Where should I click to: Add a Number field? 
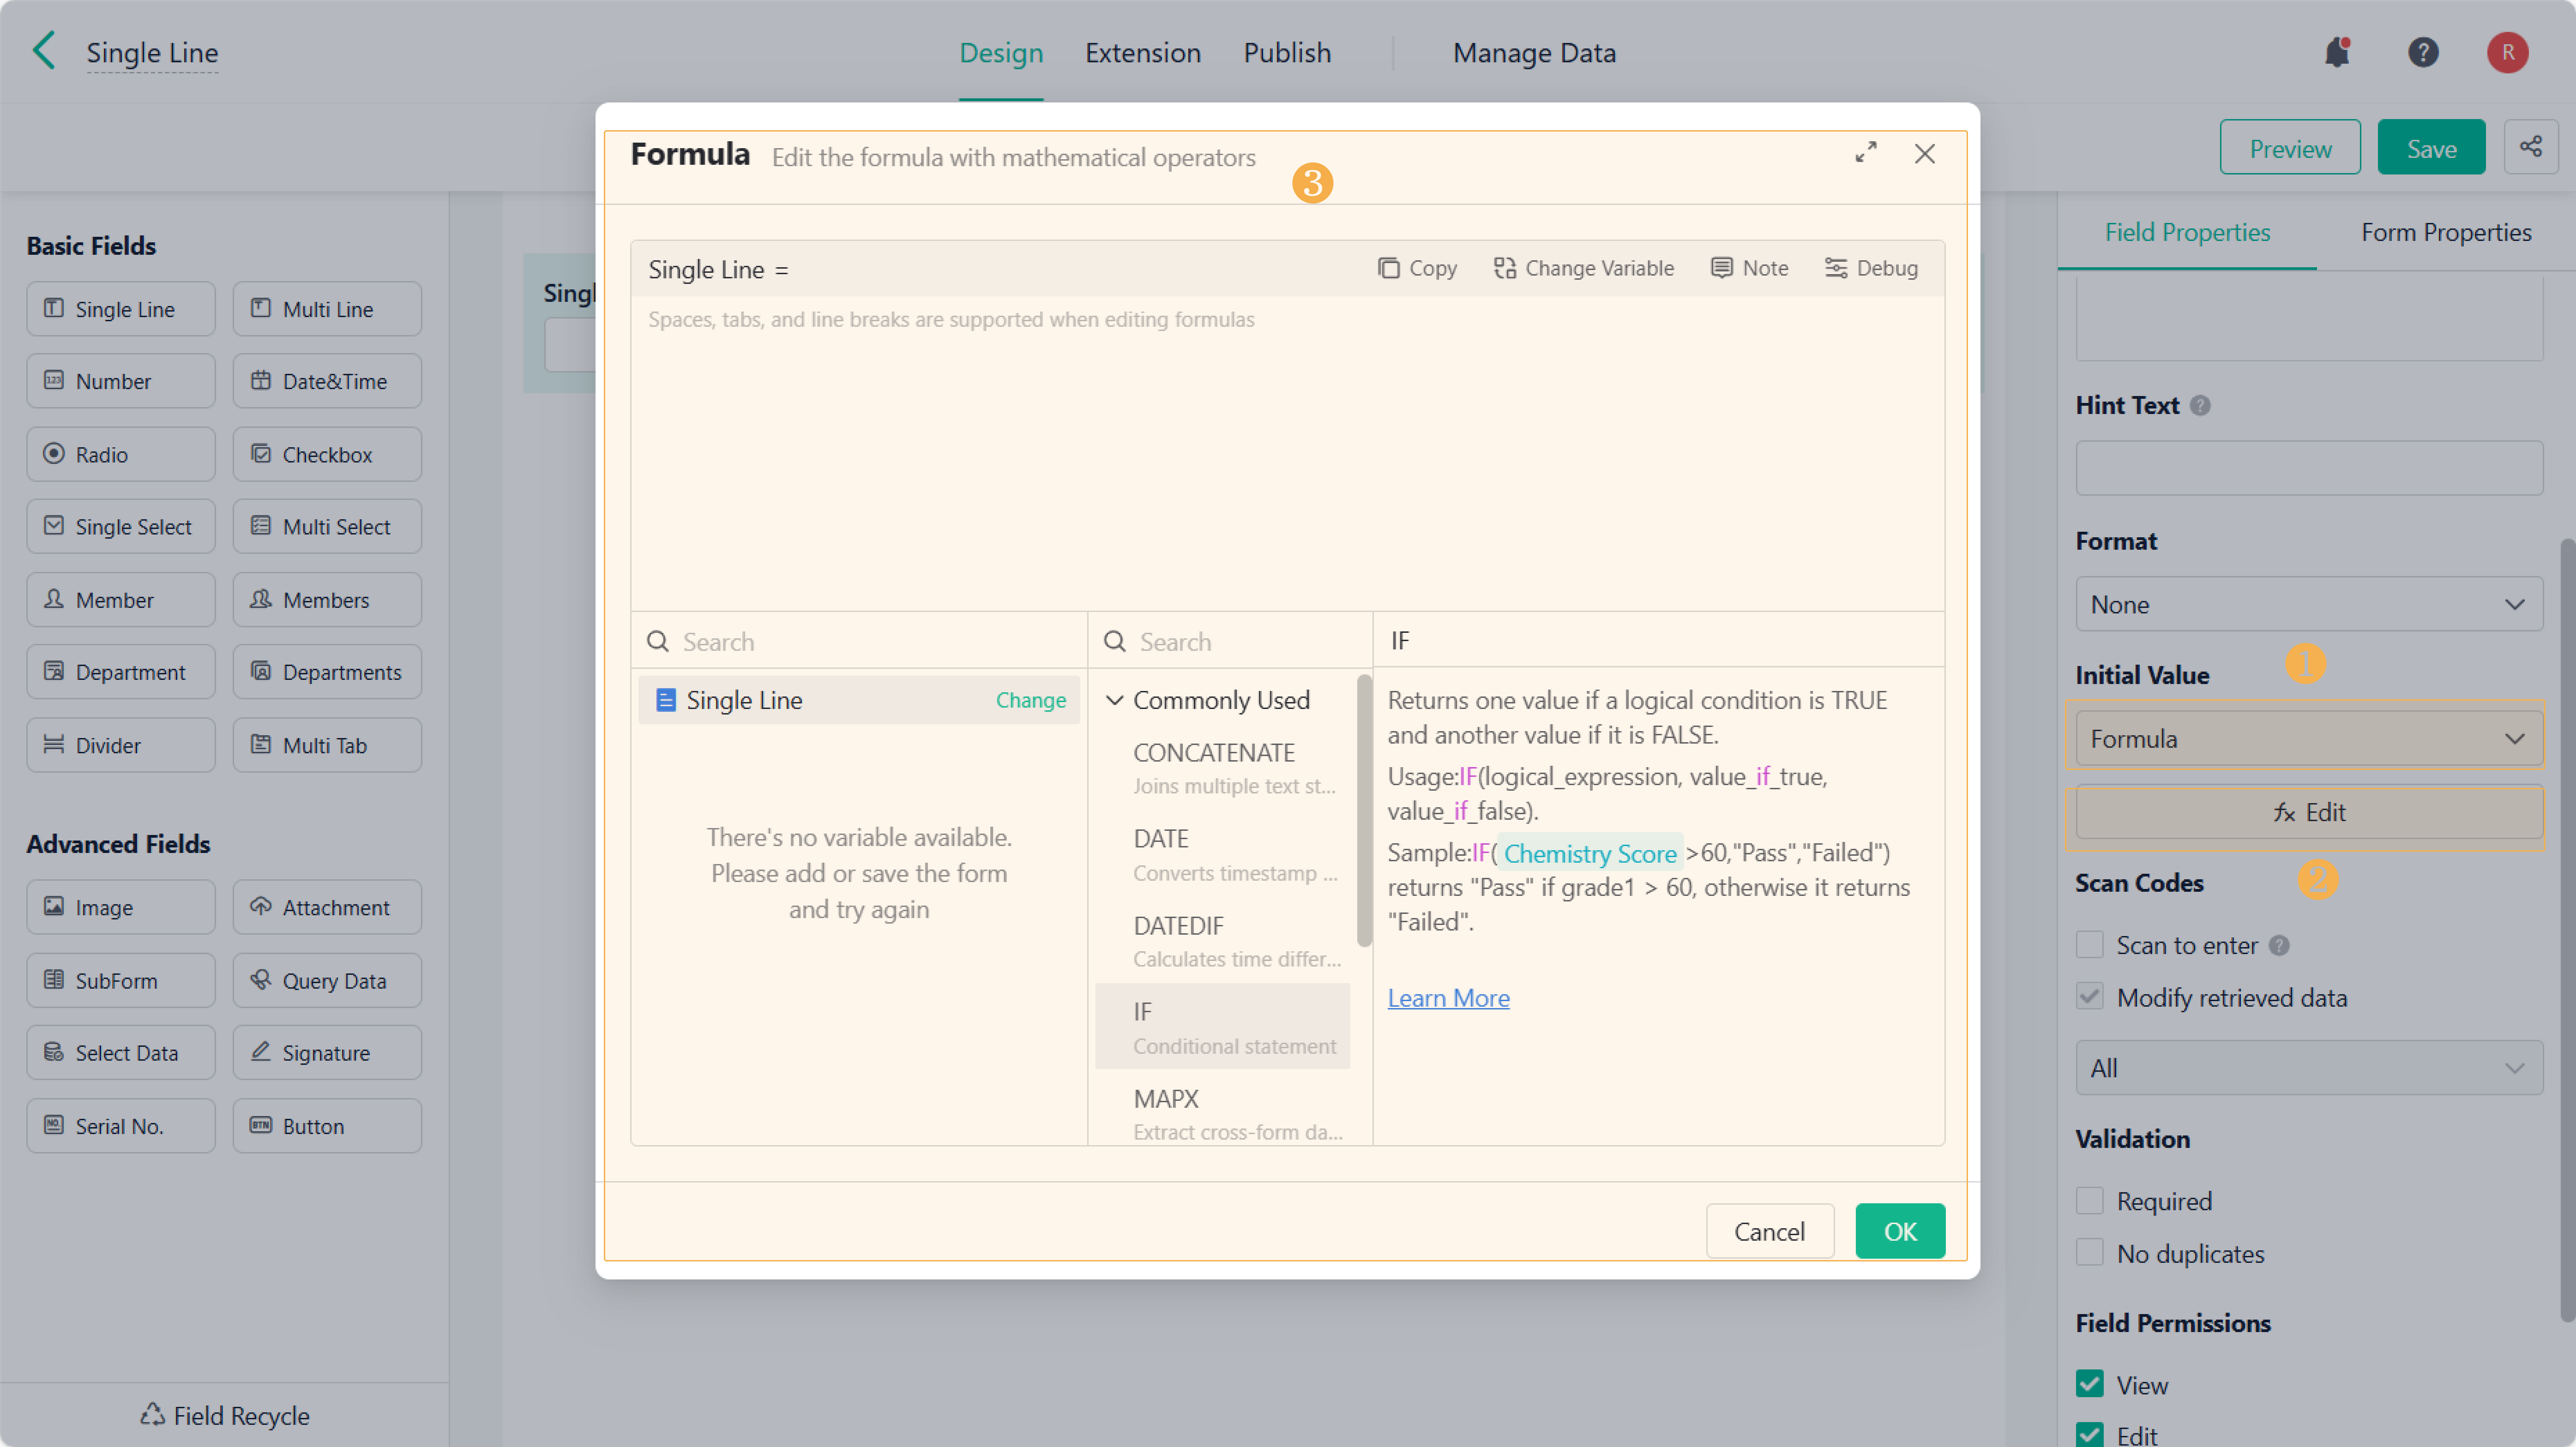click(121, 381)
